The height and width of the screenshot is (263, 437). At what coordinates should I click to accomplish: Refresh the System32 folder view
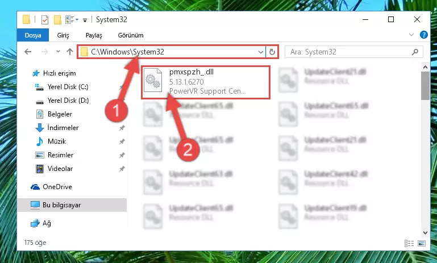tap(272, 52)
